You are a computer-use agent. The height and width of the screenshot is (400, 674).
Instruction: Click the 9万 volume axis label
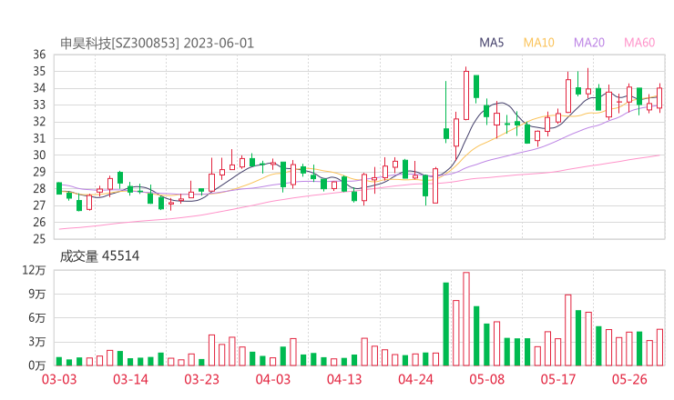[x=37, y=294]
